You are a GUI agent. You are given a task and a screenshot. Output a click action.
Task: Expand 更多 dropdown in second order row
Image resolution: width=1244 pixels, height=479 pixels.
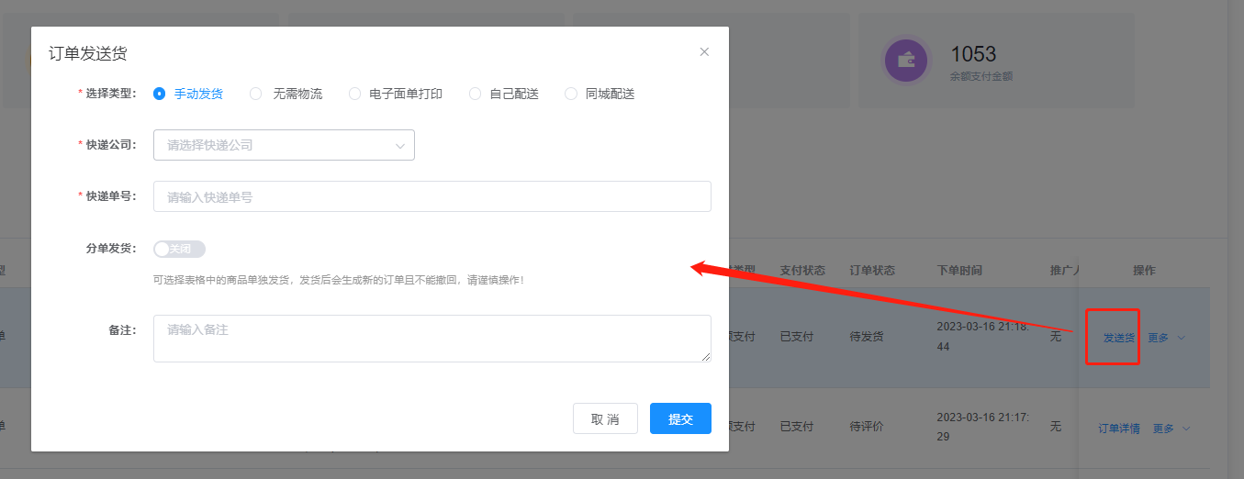click(x=1171, y=429)
